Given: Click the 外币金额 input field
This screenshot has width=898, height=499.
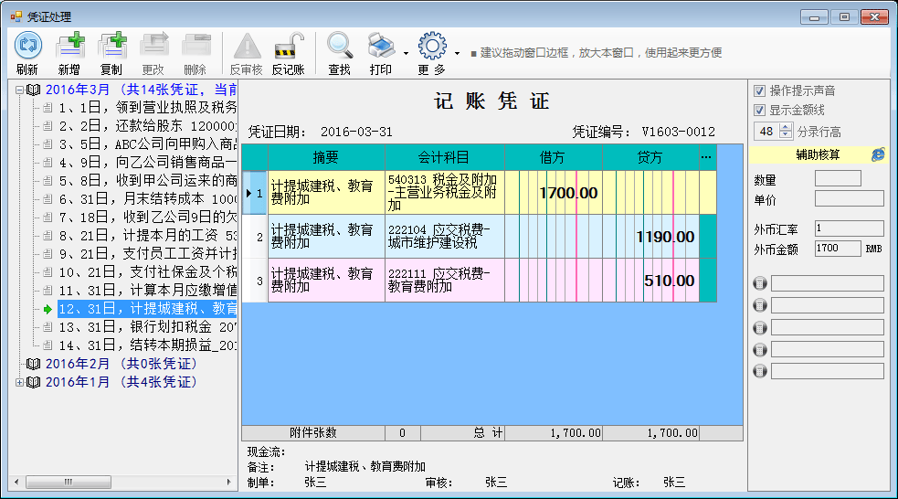Looking at the screenshot, I should click(838, 248).
